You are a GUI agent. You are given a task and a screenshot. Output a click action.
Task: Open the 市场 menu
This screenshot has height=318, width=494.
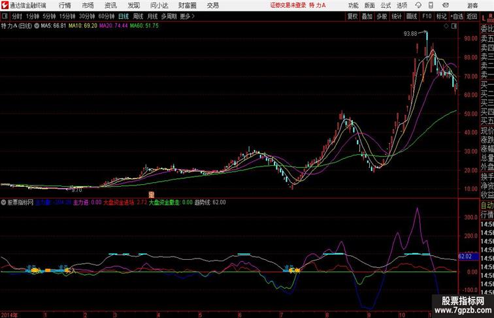[x=88, y=5]
